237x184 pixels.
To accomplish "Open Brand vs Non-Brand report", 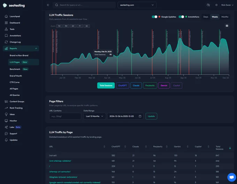I will tap(19, 56).
